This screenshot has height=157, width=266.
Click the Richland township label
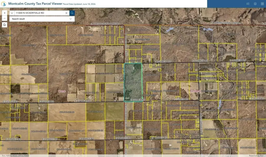tap(195, 91)
